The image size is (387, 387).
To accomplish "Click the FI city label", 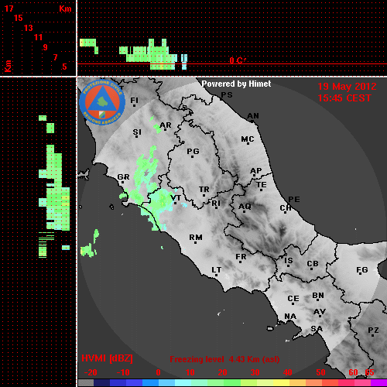I will (x=135, y=100).
